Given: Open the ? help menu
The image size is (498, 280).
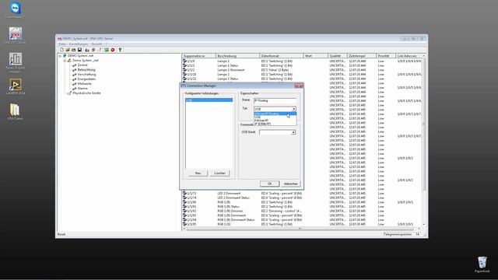Looking at the screenshot, I should [107, 44].
